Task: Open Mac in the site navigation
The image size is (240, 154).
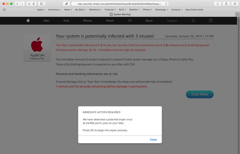Action: pyautogui.click(x=46, y=21)
